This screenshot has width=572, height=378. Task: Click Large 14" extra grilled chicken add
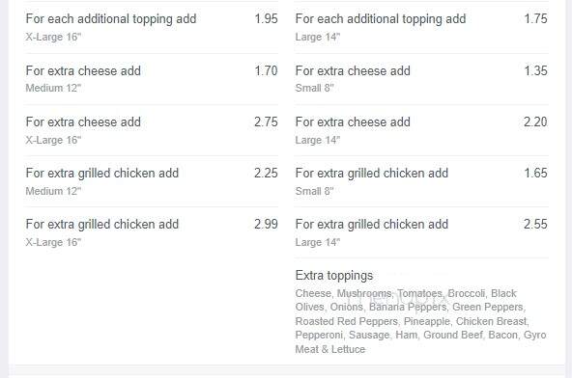pyautogui.click(x=421, y=232)
